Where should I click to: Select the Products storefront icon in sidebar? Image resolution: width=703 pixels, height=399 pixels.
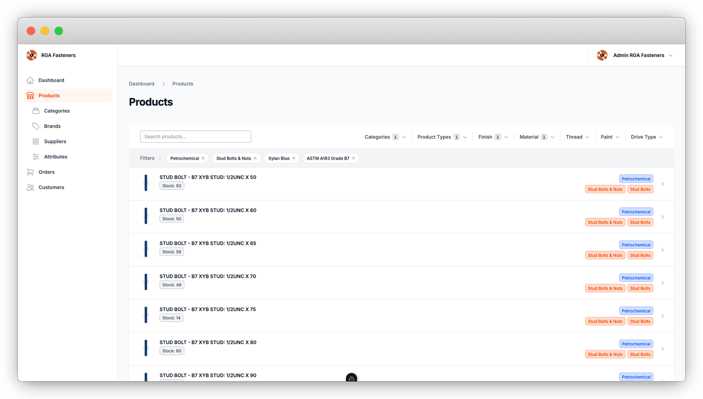click(30, 95)
